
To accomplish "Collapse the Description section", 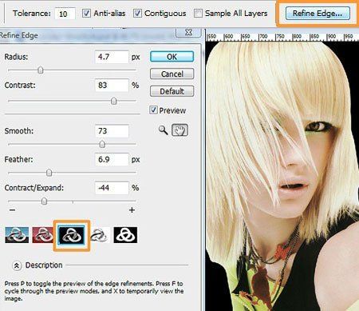I will click(17, 265).
